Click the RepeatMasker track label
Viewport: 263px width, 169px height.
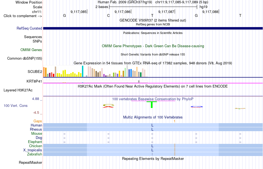pos(30,162)
